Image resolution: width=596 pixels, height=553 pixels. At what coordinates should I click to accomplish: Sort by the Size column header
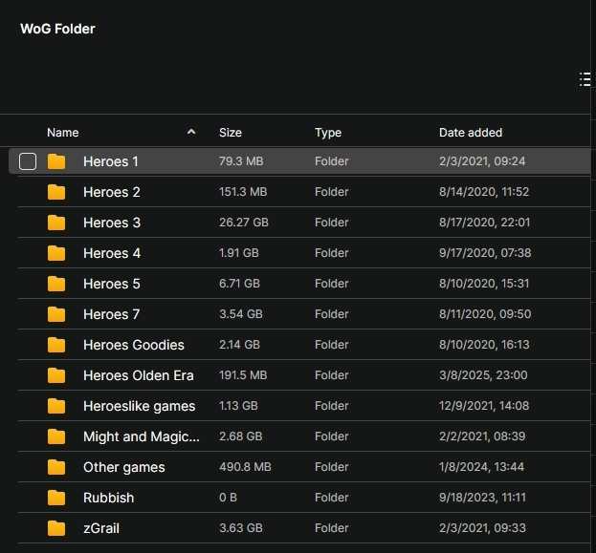tap(231, 133)
